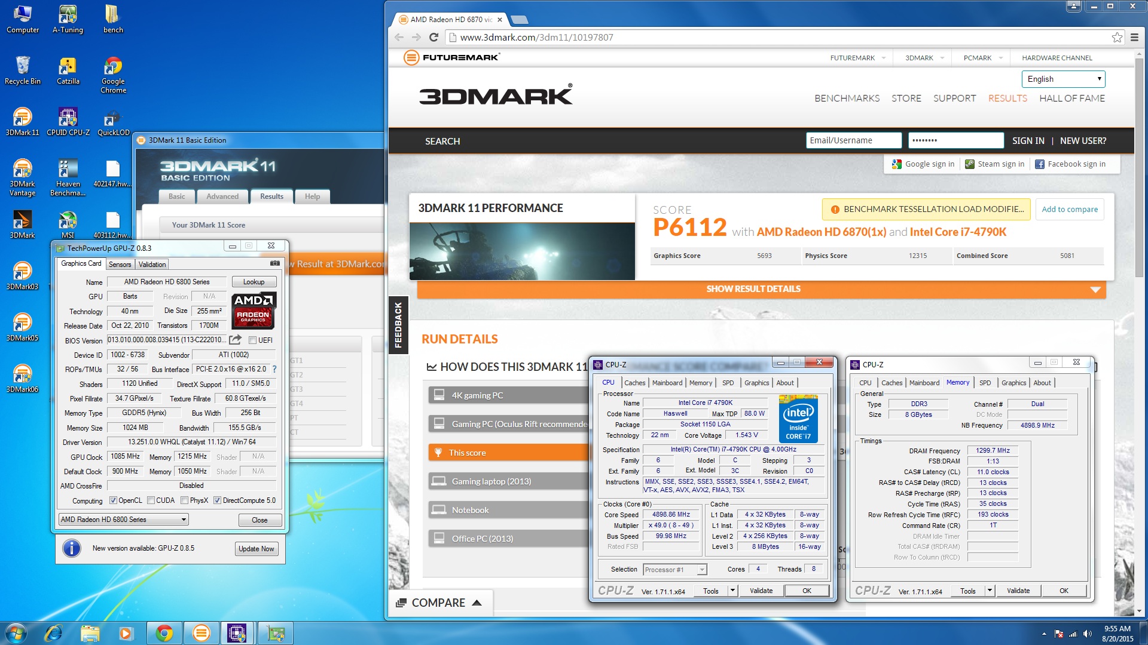
Task: Toggle the CUDA checkbox
Action: pyautogui.click(x=151, y=500)
